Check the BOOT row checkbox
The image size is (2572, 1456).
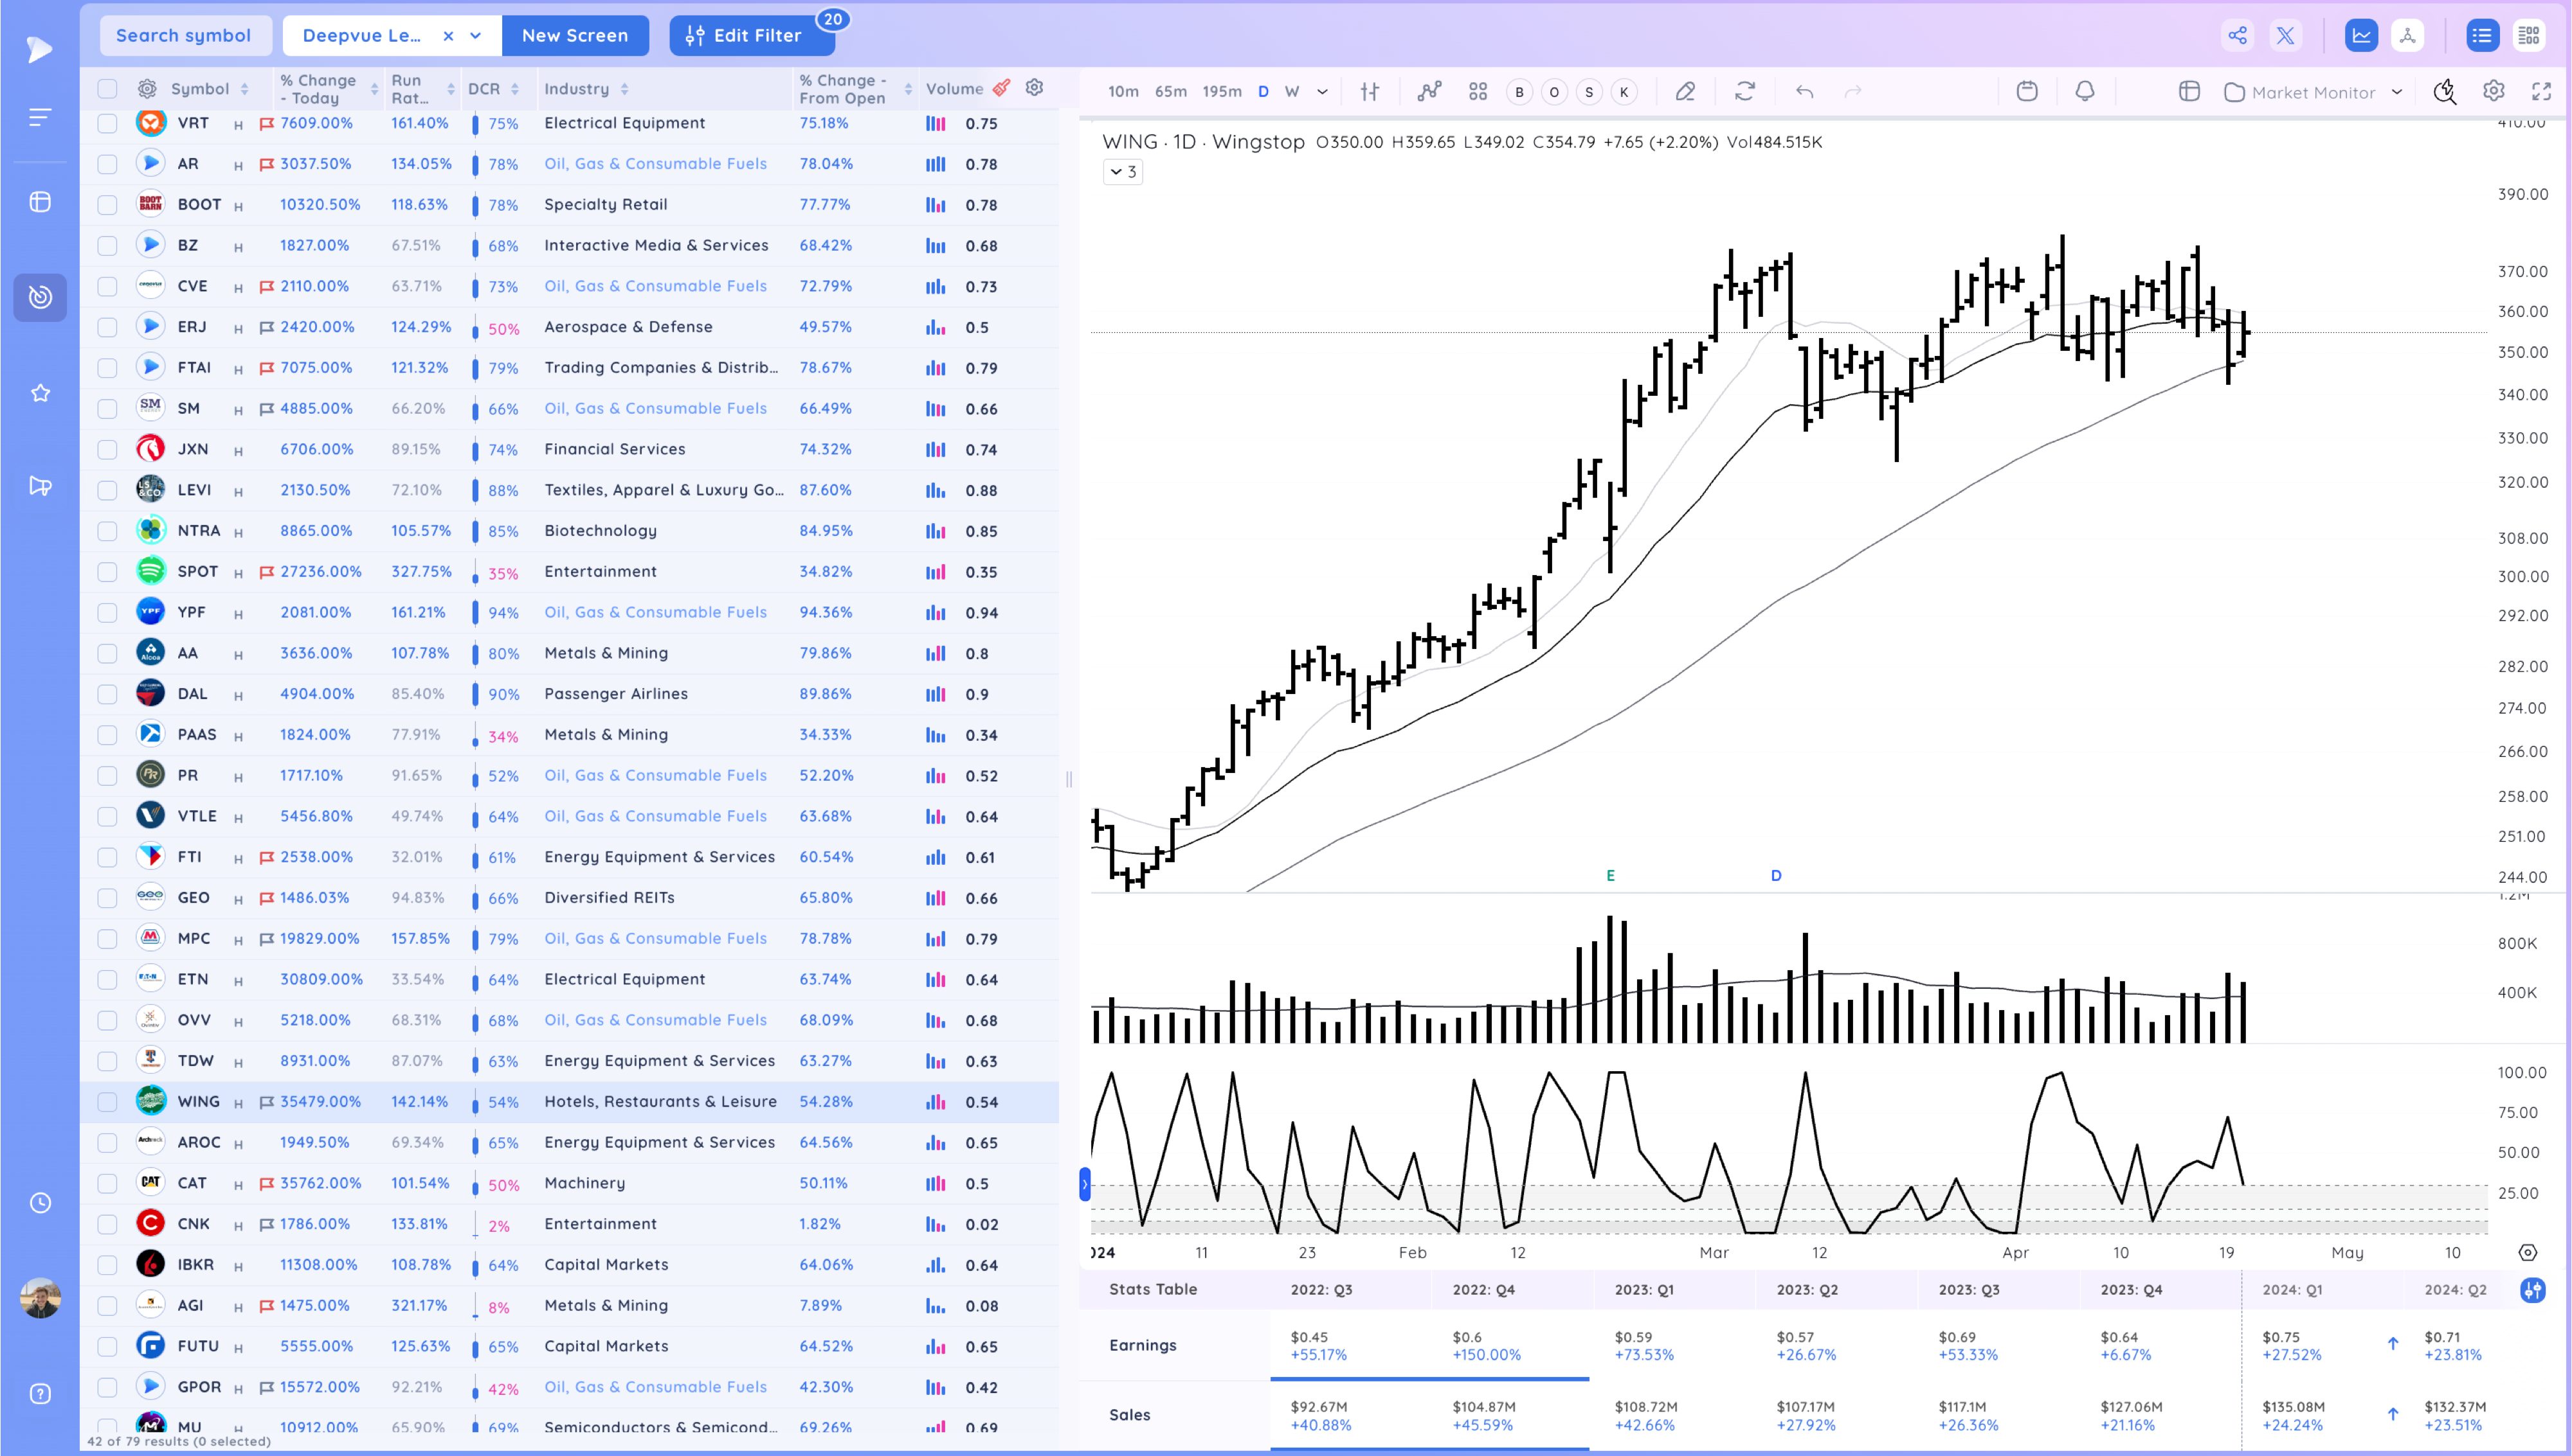(107, 205)
